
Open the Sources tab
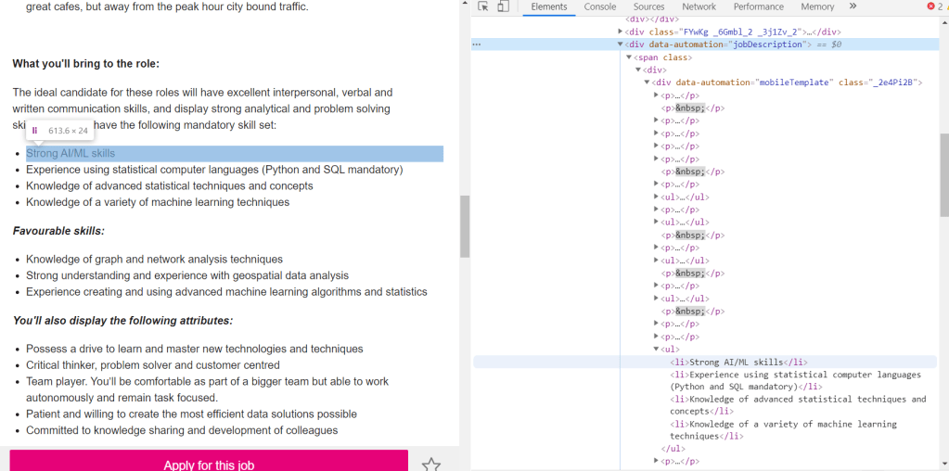(x=648, y=6)
